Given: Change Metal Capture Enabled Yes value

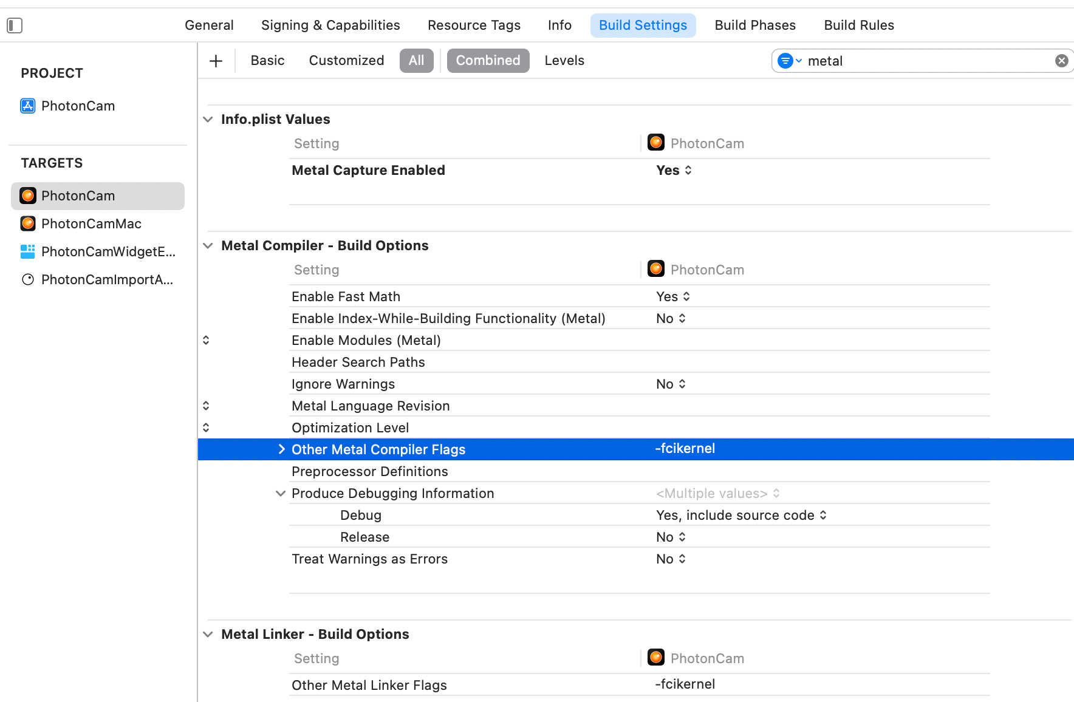Looking at the screenshot, I should tap(674, 171).
